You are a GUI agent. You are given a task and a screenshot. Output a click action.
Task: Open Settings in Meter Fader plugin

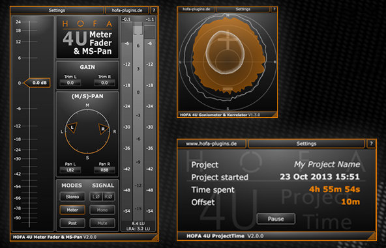click(x=57, y=10)
